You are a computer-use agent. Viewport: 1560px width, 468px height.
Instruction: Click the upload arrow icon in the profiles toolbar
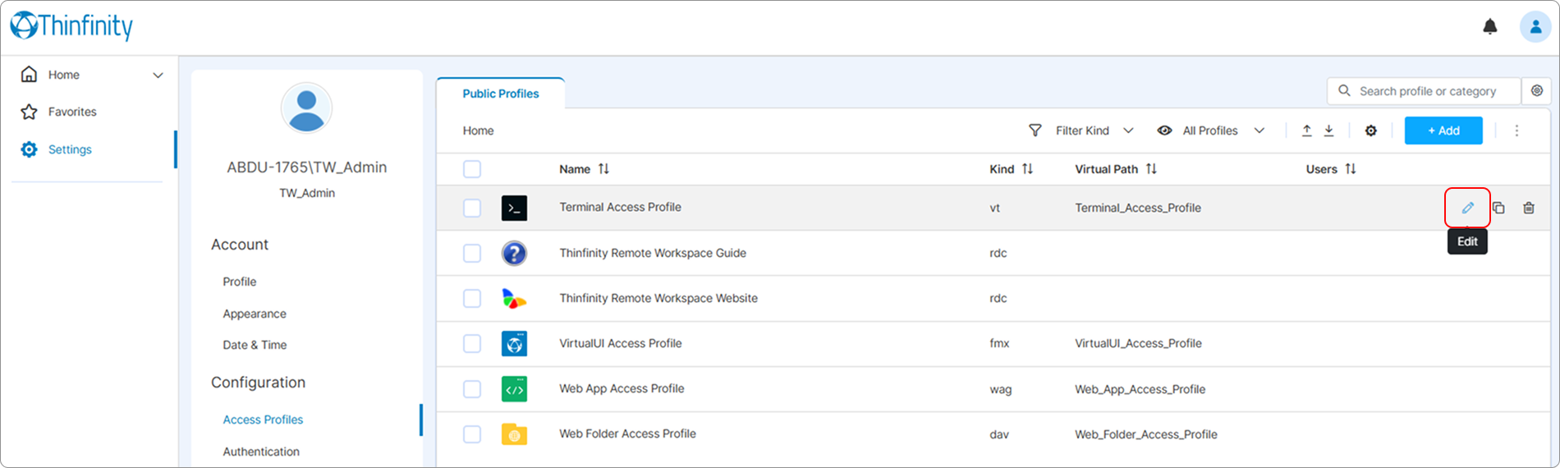click(1306, 131)
